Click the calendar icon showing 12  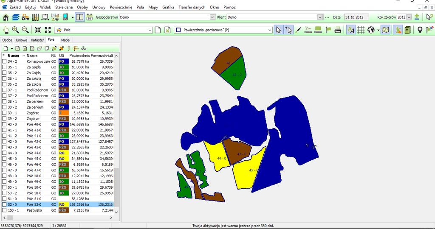click(89, 17)
